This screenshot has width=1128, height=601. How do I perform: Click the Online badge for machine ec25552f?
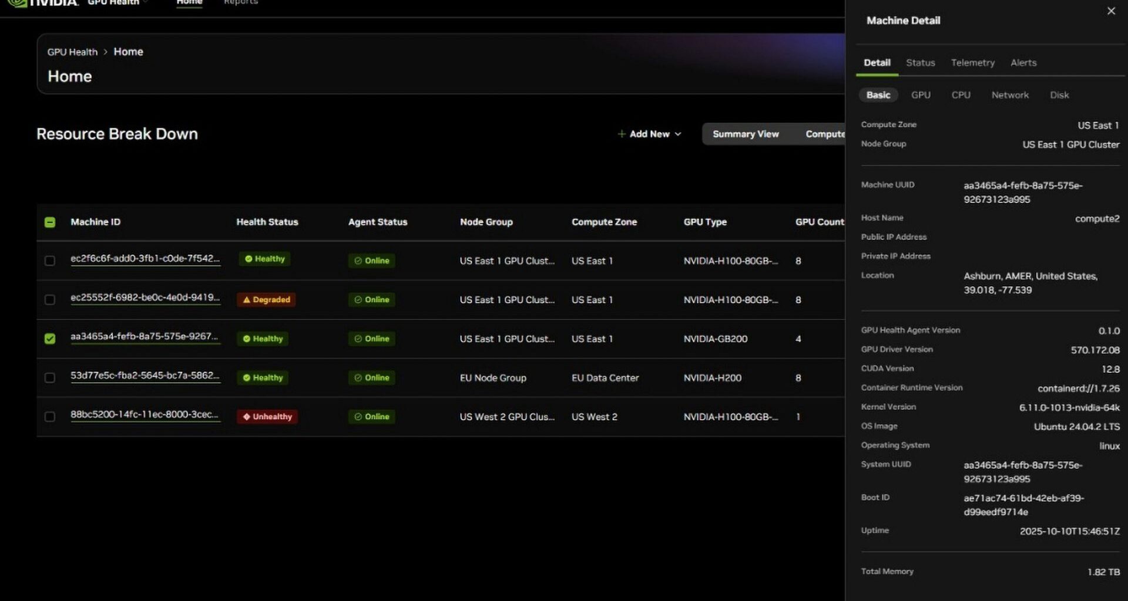(x=371, y=299)
